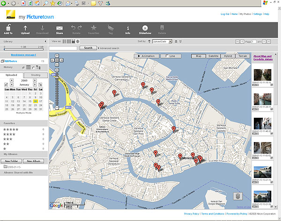Pan the map right with arrow button
The width and height of the screenshot is (281, 221).
(61, 60)
